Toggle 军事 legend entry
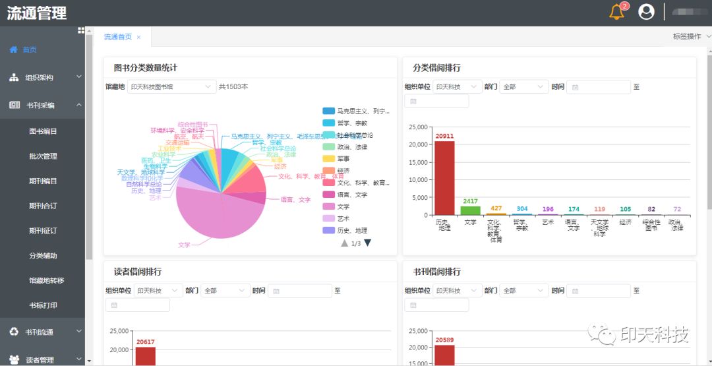 pos(336,159)
